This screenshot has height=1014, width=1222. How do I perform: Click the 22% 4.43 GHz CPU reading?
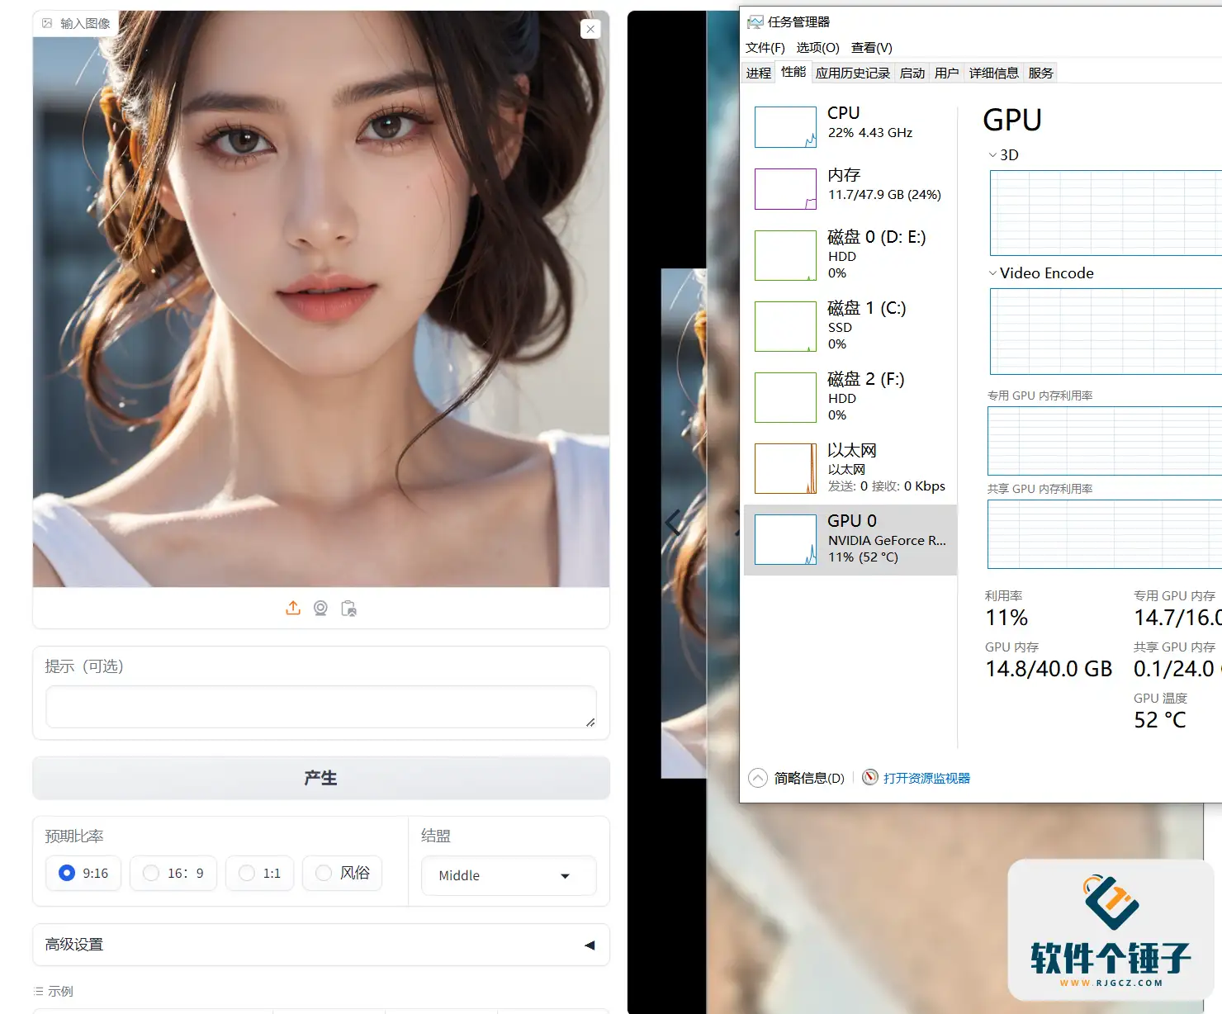(x=870, y=133)
